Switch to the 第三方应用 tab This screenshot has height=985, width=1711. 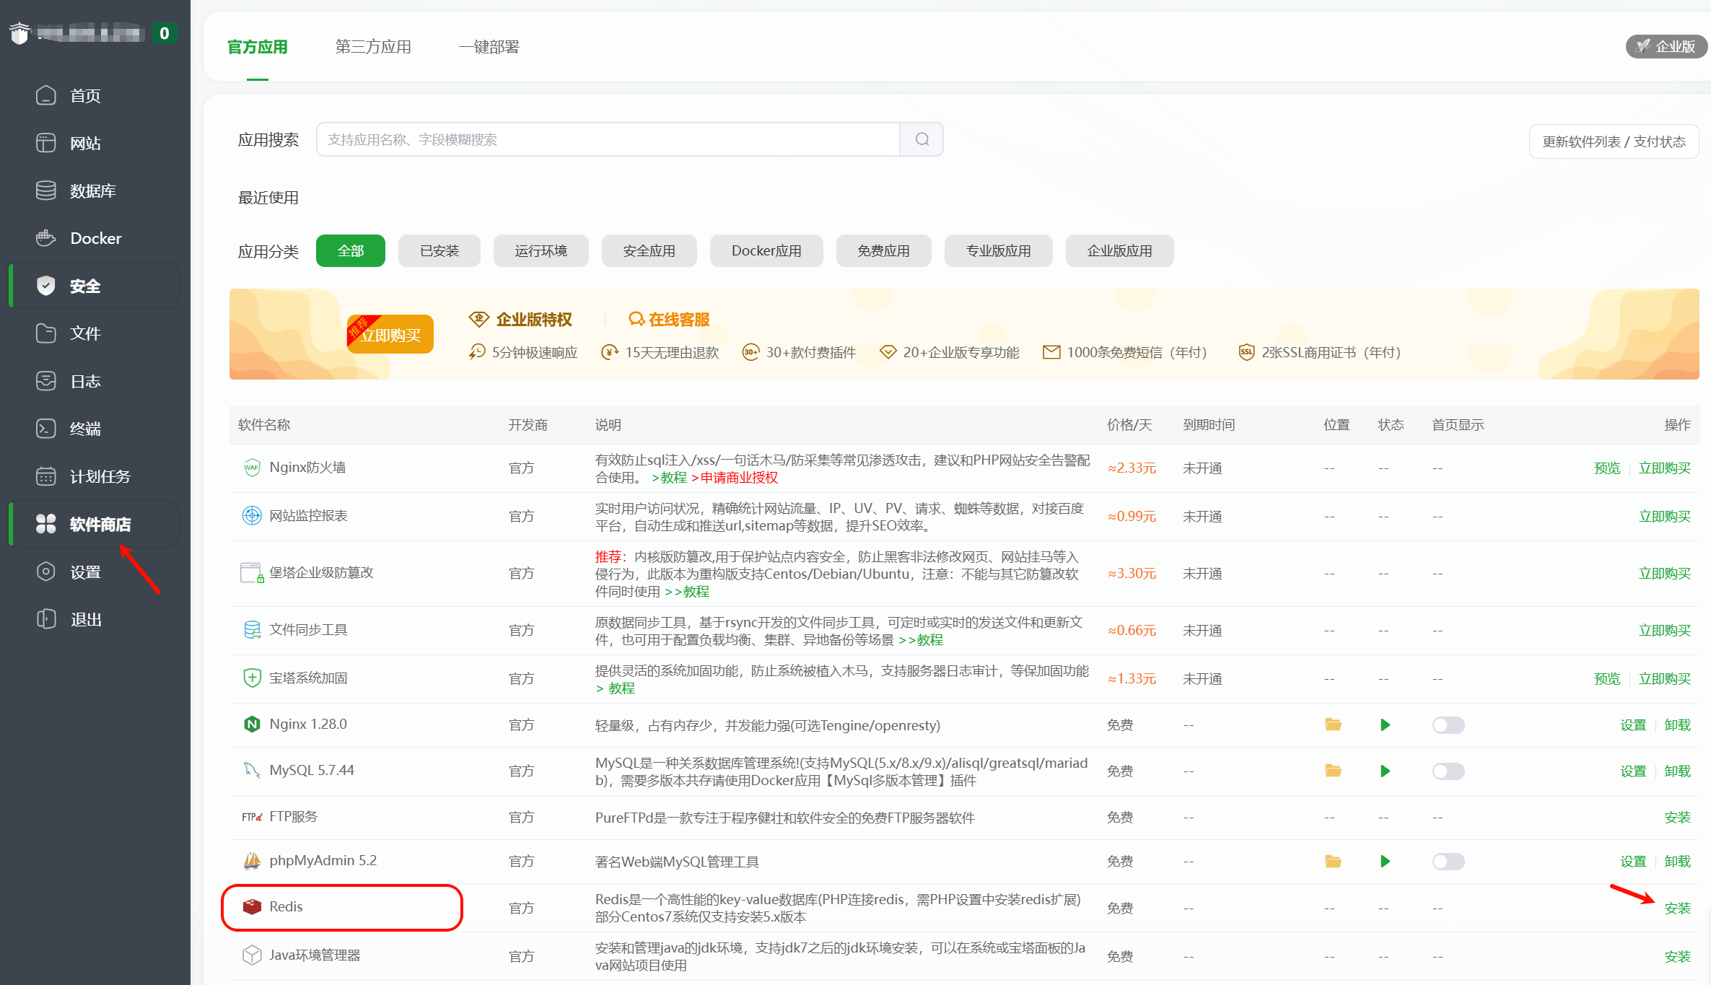click(372, 47)
